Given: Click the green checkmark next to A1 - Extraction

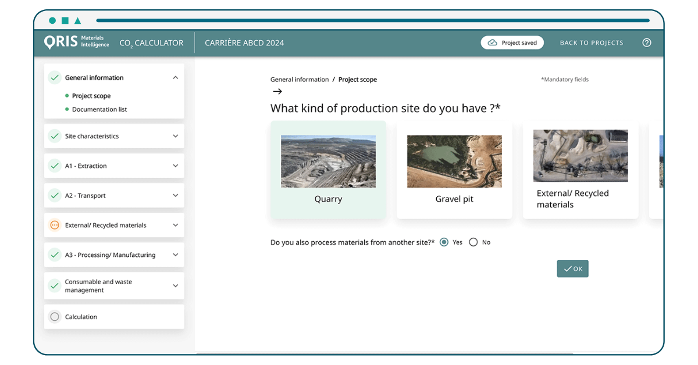Looking at the screenshot, I should [55, 166].
